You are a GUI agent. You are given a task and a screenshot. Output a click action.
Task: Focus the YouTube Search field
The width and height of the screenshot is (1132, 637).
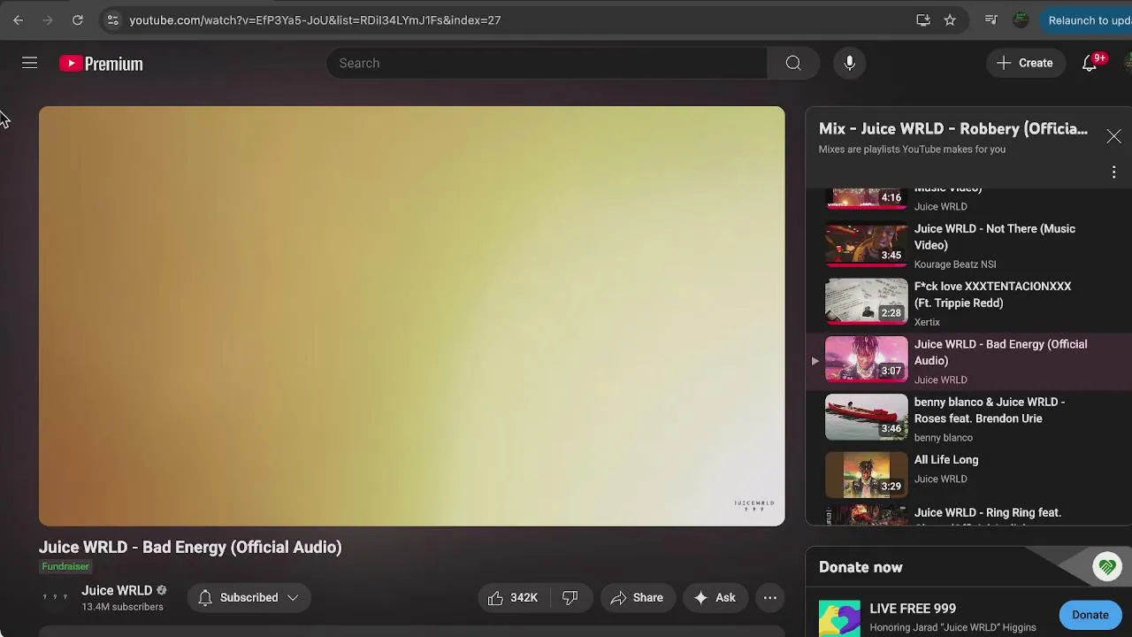547,63
